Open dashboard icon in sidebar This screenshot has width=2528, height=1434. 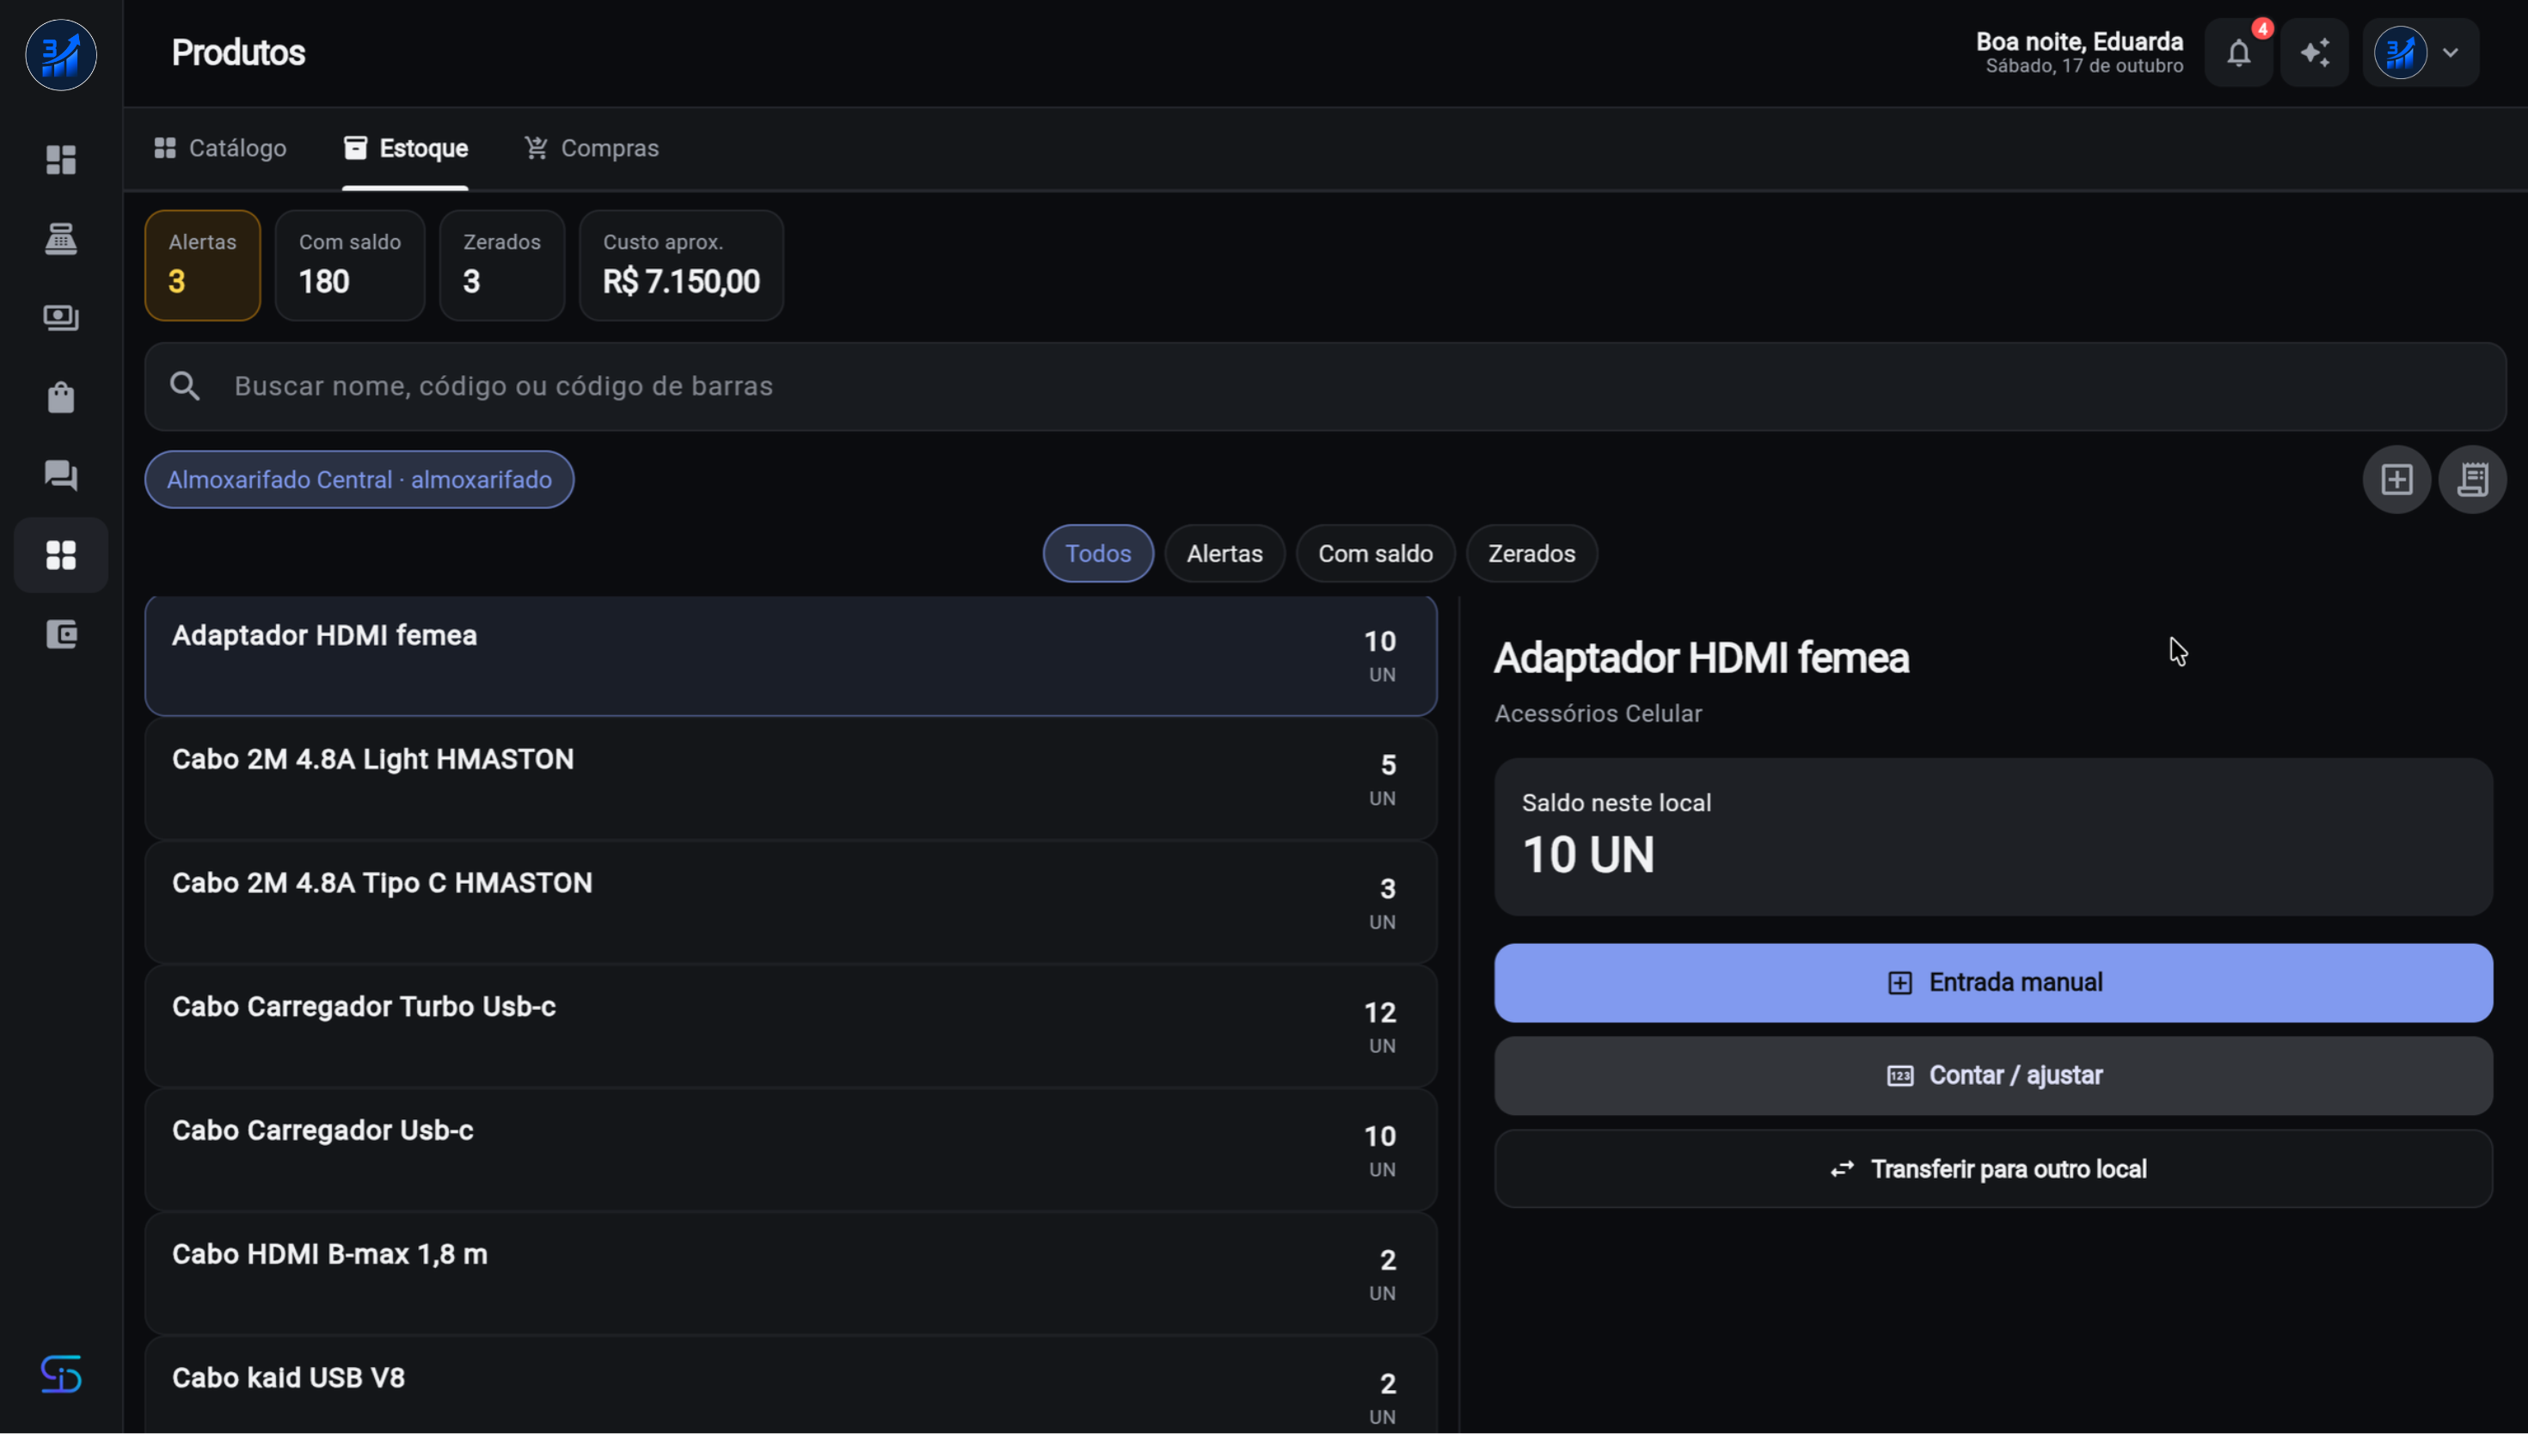click(x=61, y=160)
